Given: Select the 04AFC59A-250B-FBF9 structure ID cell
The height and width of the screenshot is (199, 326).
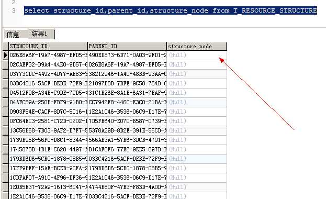Looking at the screenshot, I should coord(48,102).
